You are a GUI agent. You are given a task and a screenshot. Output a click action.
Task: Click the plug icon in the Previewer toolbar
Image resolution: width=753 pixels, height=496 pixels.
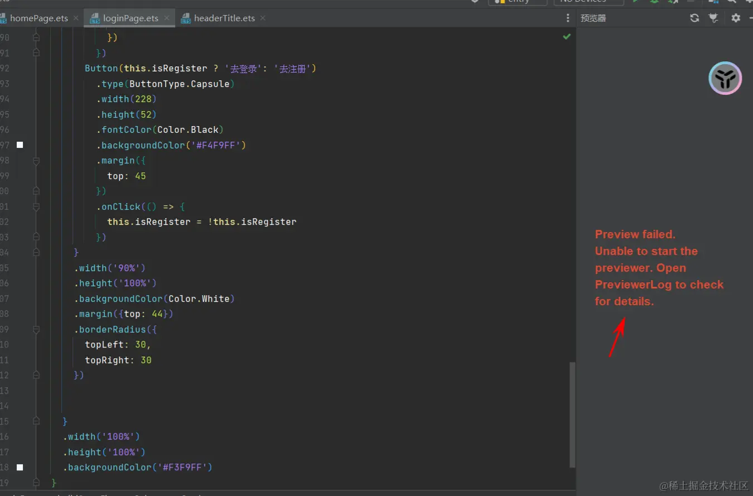713,17
